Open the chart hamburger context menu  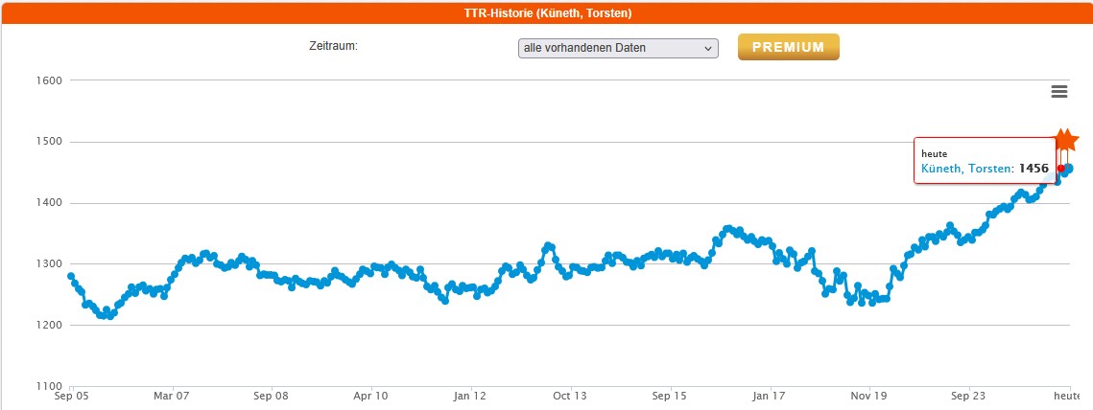point(1059,91)
